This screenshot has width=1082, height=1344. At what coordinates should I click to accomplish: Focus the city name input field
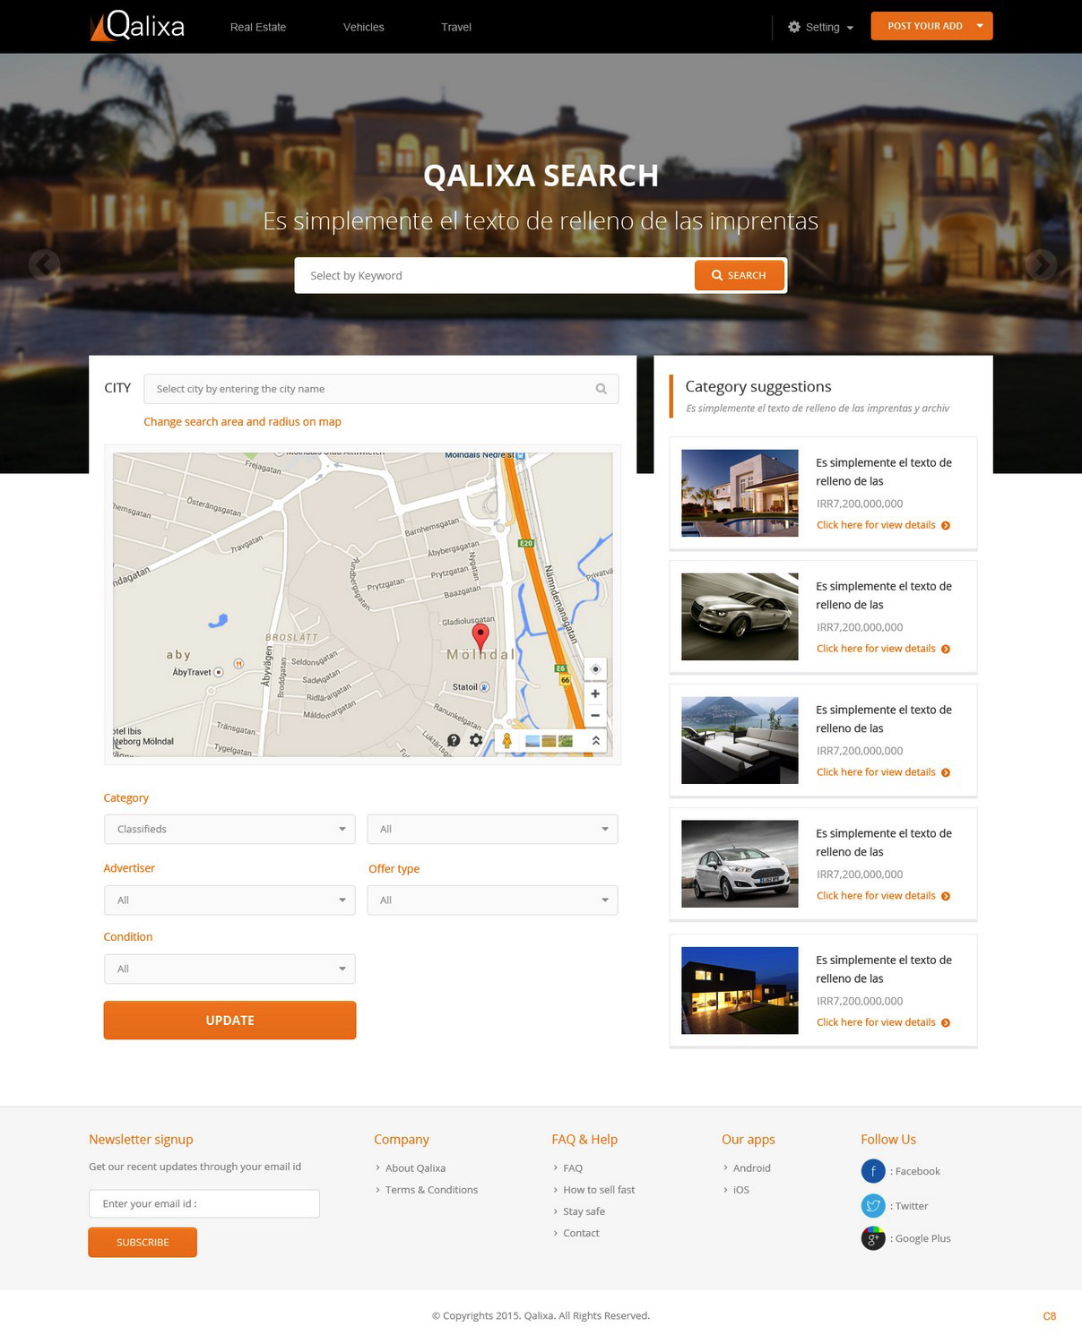tap(381, 389)
